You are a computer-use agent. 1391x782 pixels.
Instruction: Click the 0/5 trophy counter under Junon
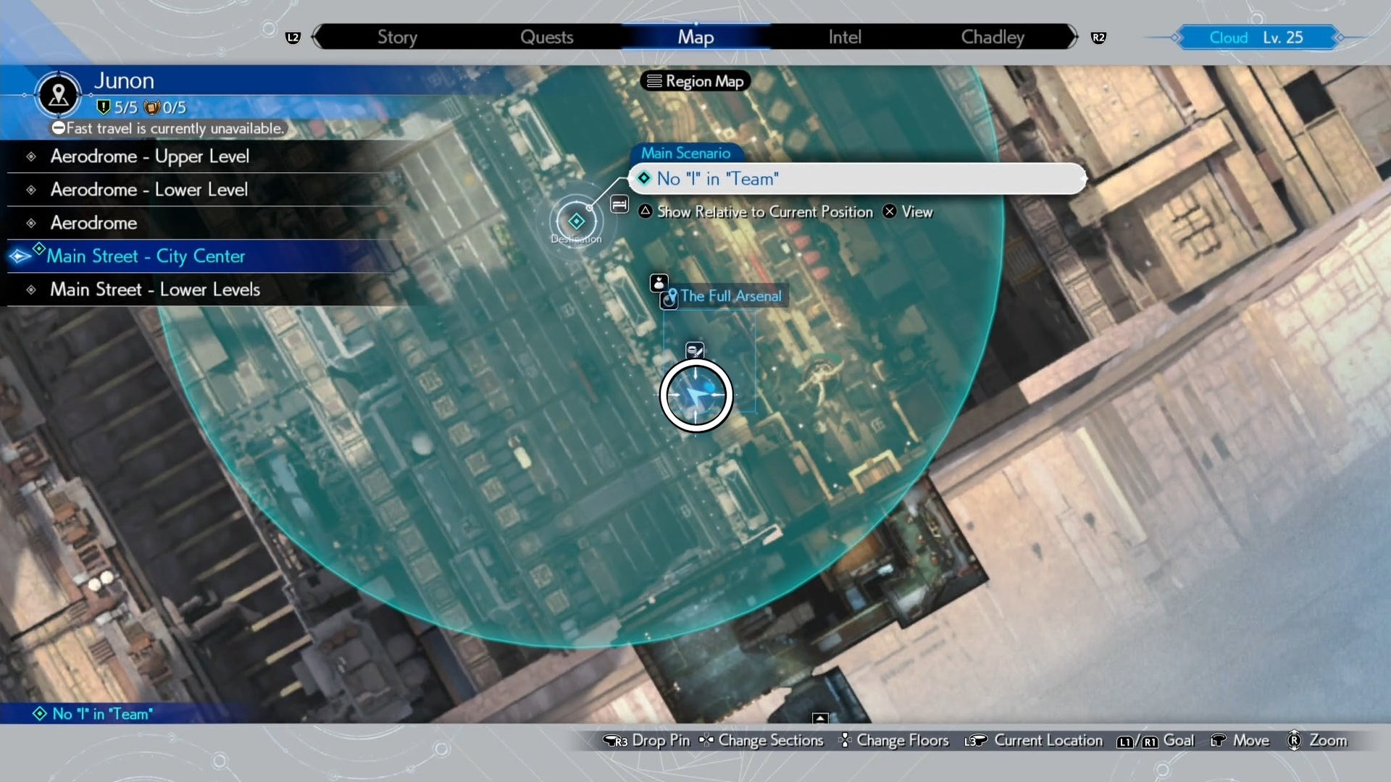click(x=165, y=107)
